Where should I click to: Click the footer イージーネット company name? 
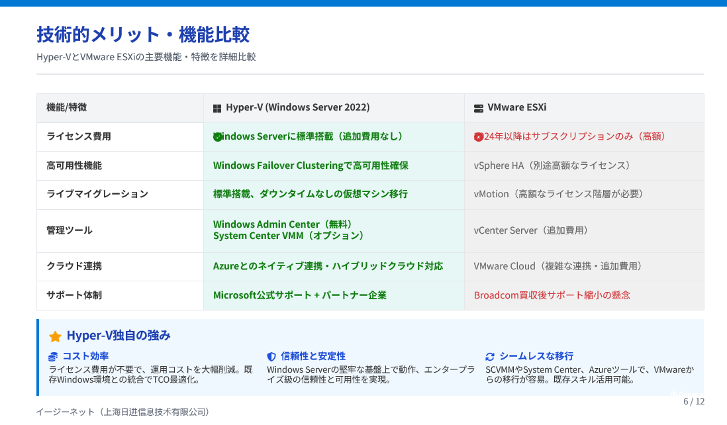(x=124, y=412)
